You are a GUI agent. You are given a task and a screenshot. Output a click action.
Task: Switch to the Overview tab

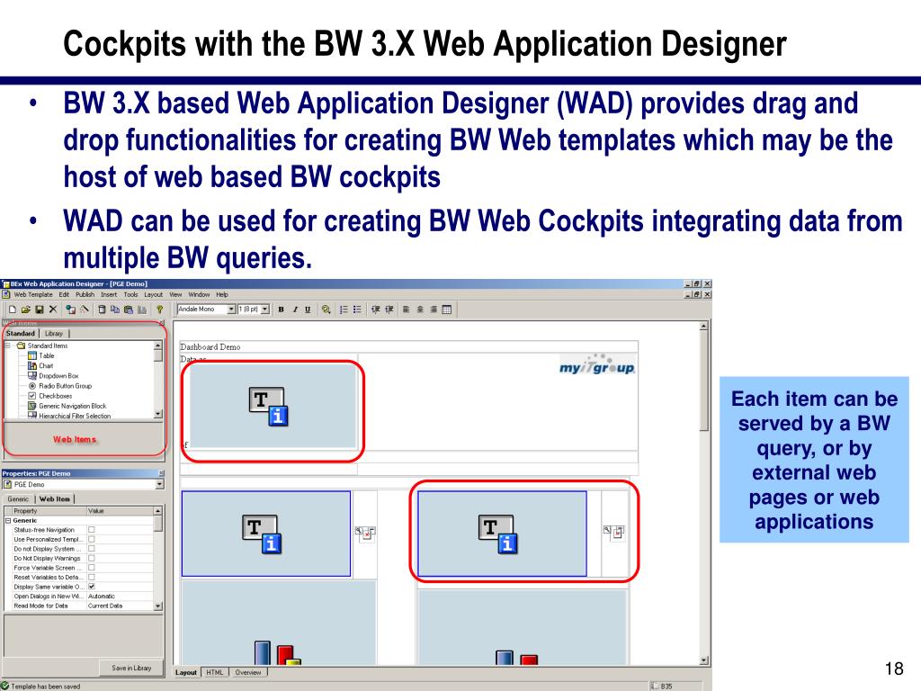click(248, 672)
